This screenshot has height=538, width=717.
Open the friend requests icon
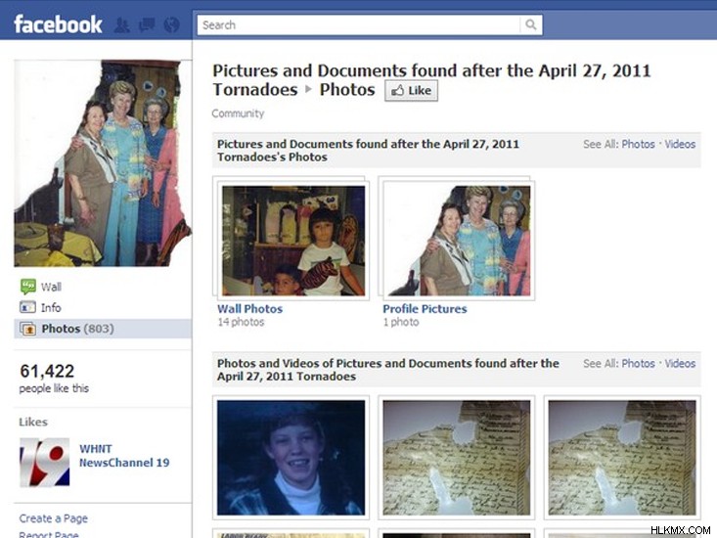[x=121, y=24]
